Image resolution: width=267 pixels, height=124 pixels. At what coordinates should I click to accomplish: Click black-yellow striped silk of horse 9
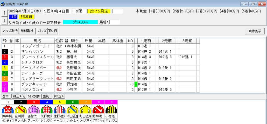click(111, 109)
